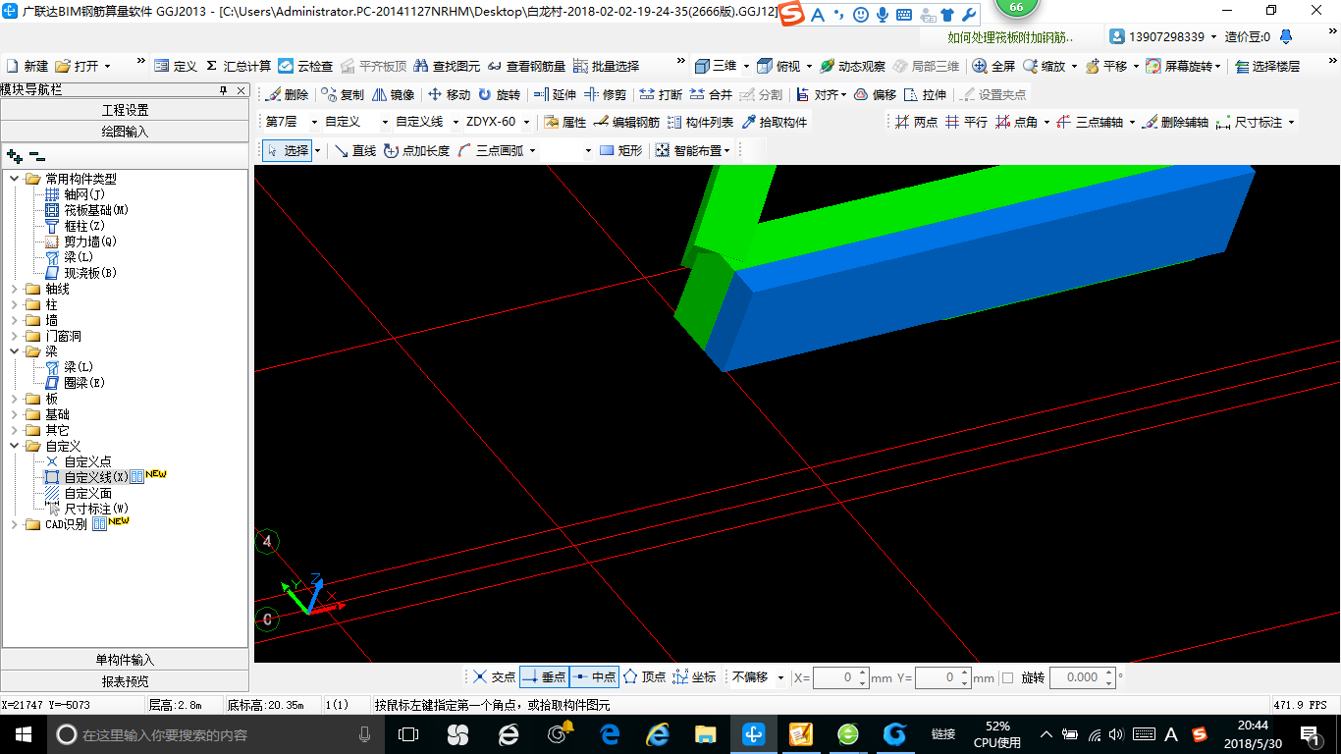Click the 修剪 trim tool

[605, 94]
